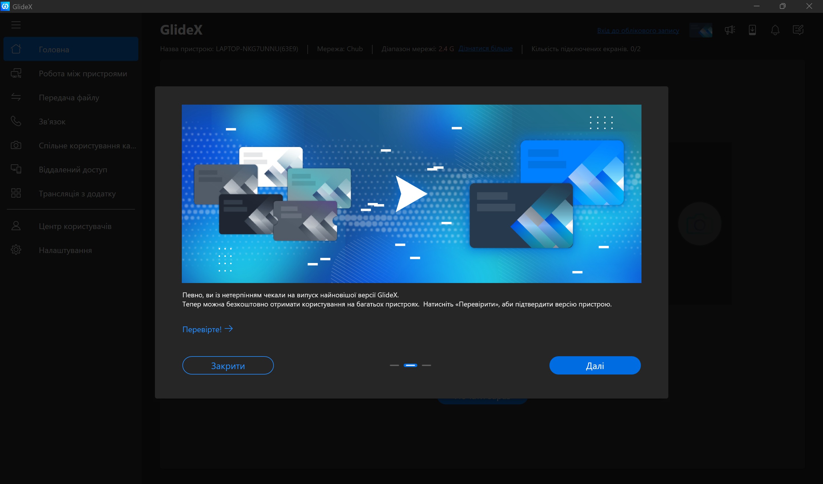Click the account avatar thumbnail
The height and width of the screenshot is (484, 823).
[x=701, y=30]
